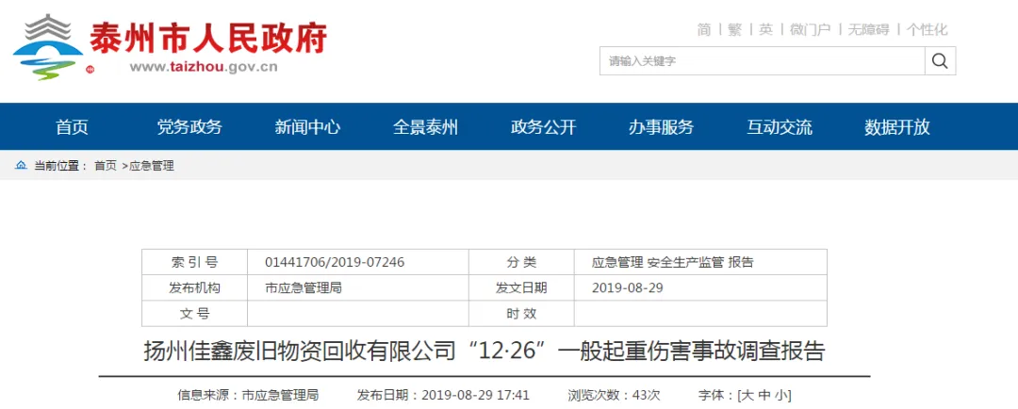
Task: Click the 文号 label cell
Action: click(195, 314)
